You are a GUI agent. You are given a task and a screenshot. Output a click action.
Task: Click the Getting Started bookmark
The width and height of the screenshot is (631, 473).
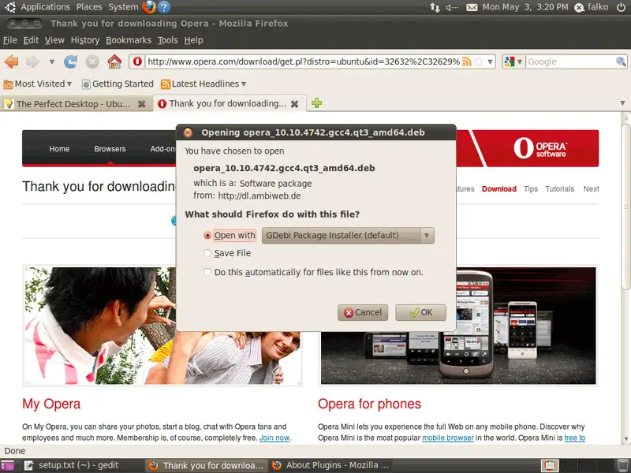click(x=118, y=84)
